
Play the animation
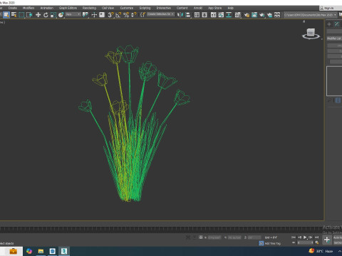point(305,238)
